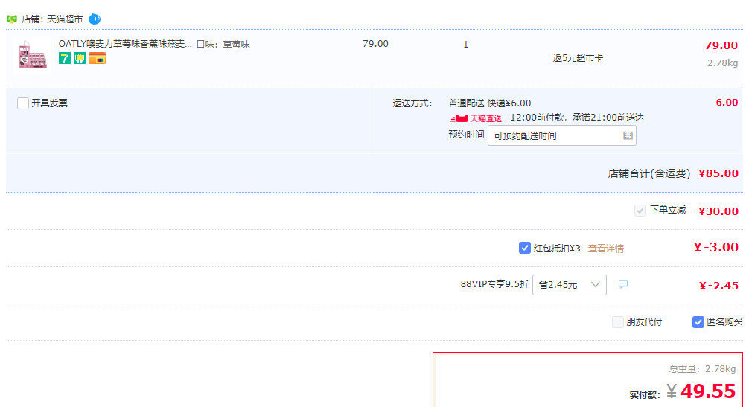This screenshot has height=407, width=746.
Task: Open calendar icon in delivery time field
Action: pos(628,135)
